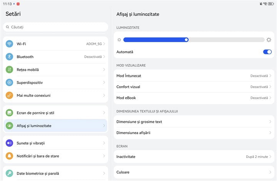Expand Wi-Fi row chevron
277x181 pixels.
tap(104, 44)
